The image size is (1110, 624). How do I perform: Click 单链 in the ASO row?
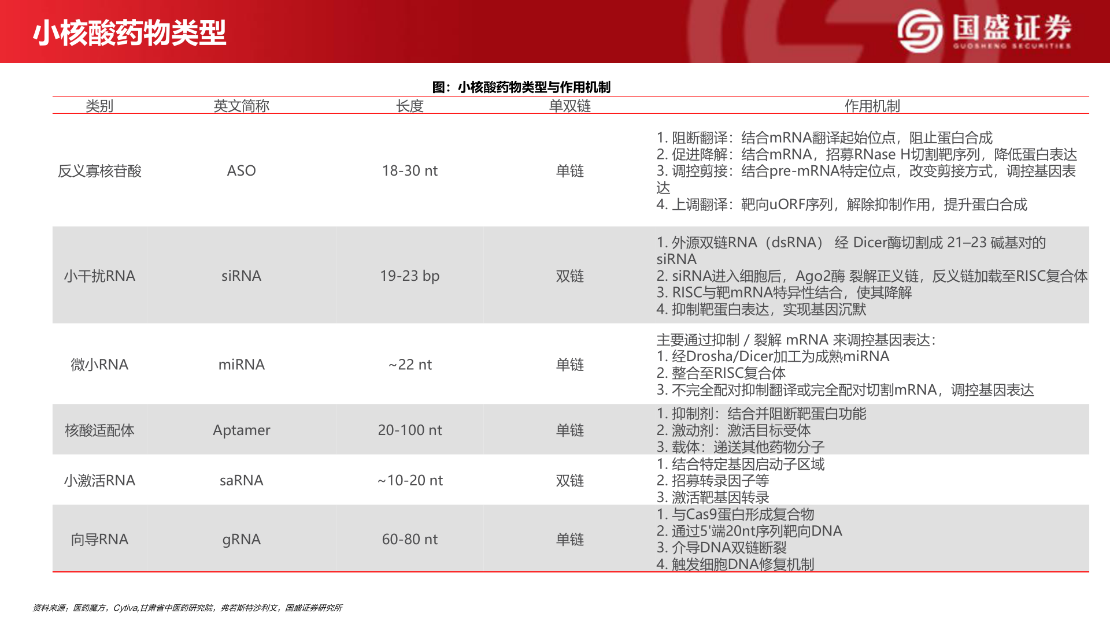coord(570,171)
